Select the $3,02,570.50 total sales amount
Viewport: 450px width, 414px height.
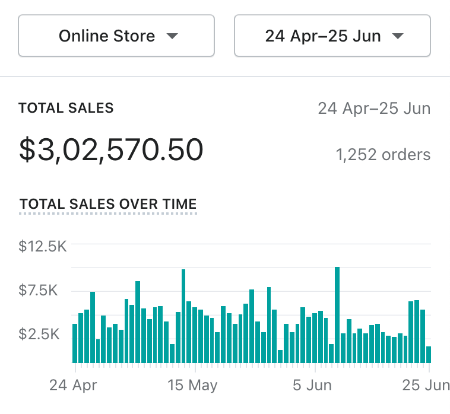pos(111,149)
